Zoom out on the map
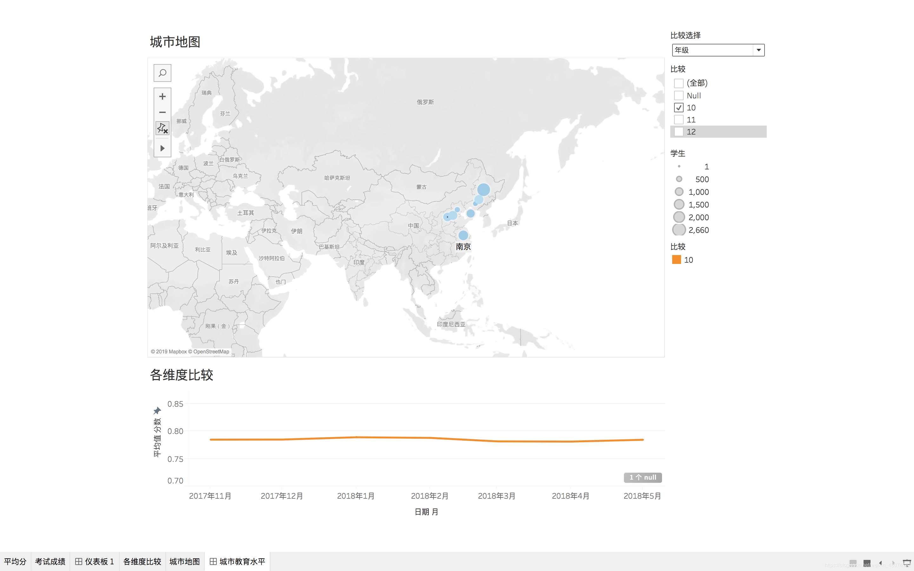 162,112
